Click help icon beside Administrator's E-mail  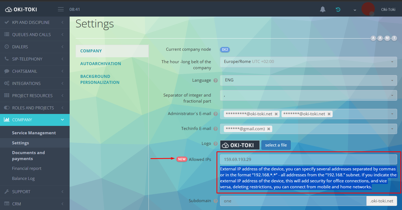(x=216, y=114)
